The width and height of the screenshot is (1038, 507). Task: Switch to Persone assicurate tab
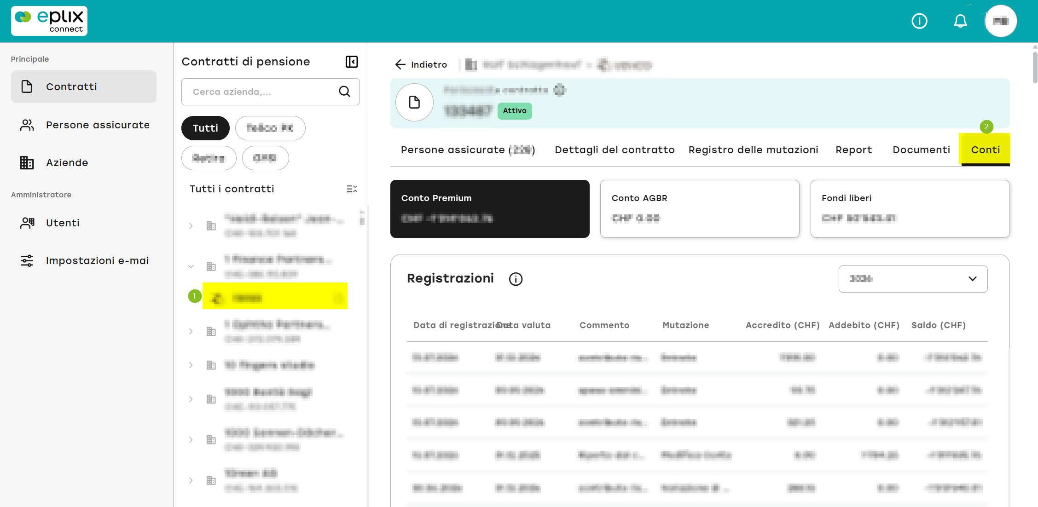(468, 150)
